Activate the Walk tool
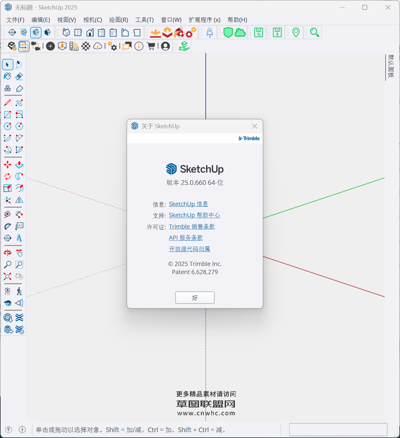Viewport: 400px width, 438px height. pos(19,291)
